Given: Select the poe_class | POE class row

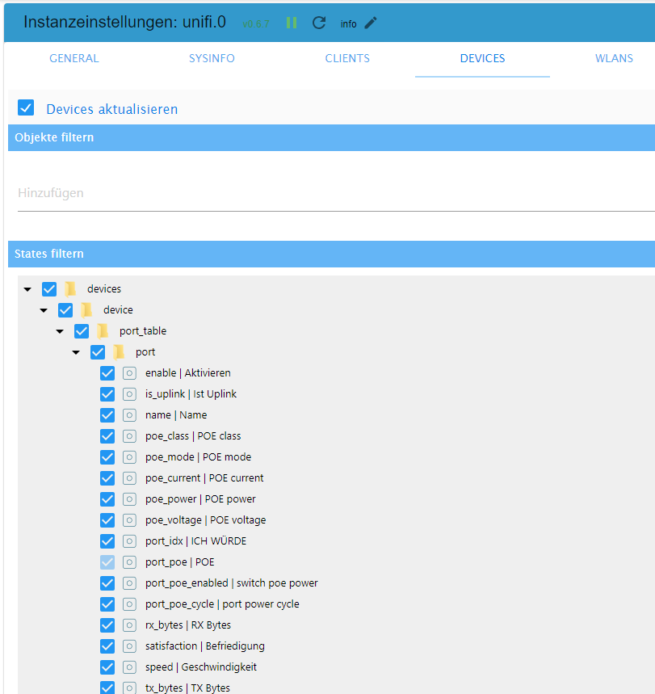Looking at the screenshot, I should coord(193,436).
